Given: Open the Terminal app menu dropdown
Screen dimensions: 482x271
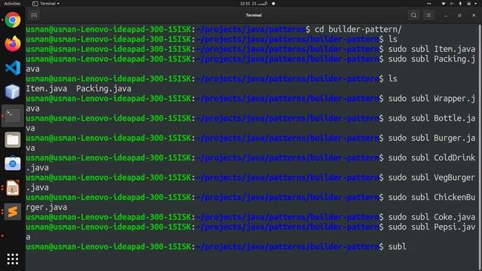Looking at the screenshot, I should tap(46, 4).
